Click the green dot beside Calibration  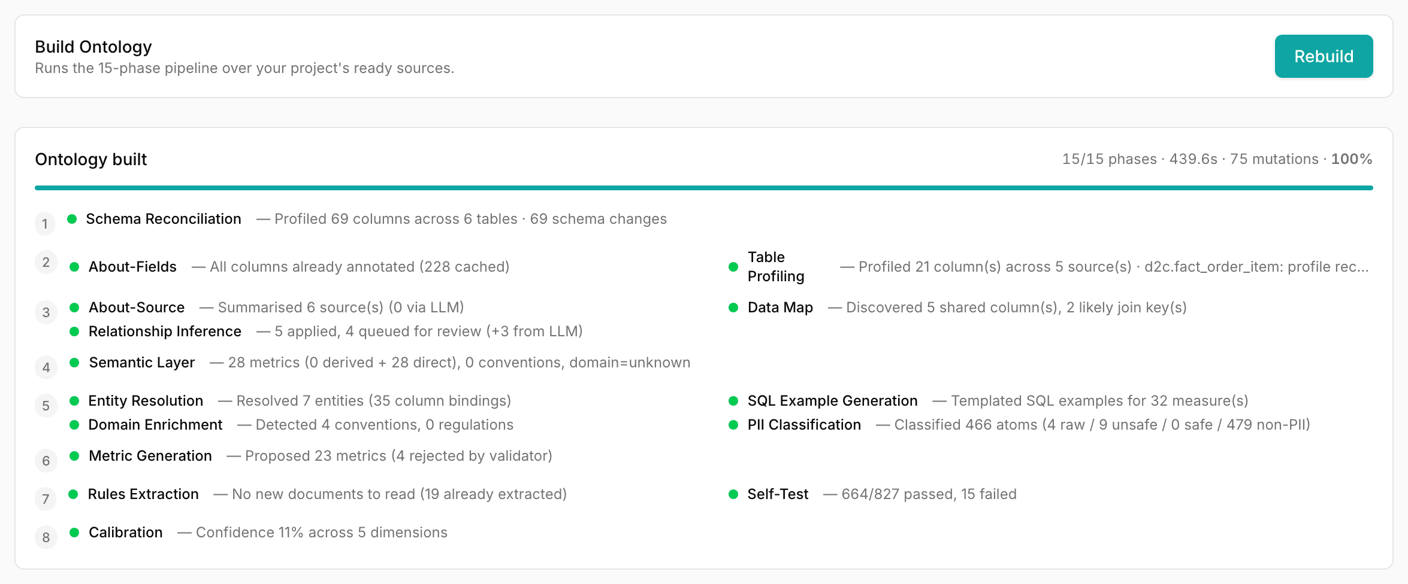74,533
